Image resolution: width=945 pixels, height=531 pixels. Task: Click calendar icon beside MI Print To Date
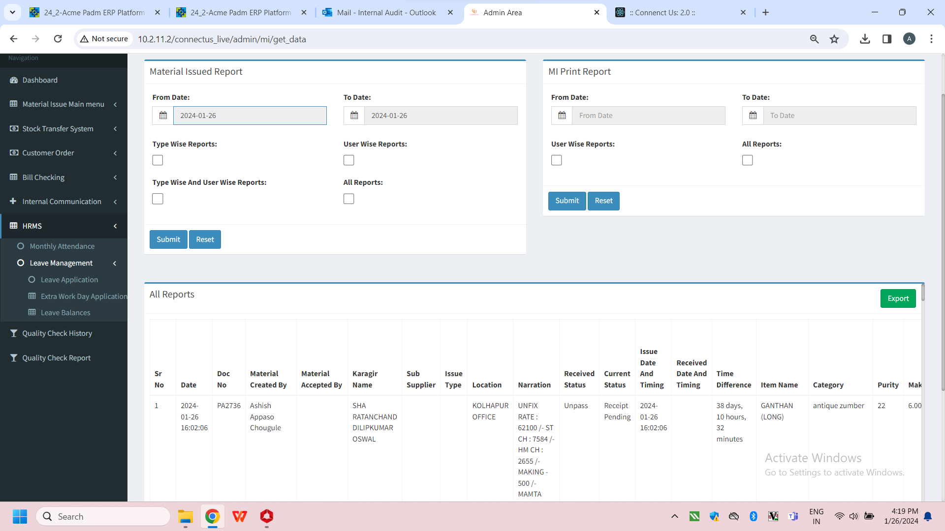coord(753,116)
